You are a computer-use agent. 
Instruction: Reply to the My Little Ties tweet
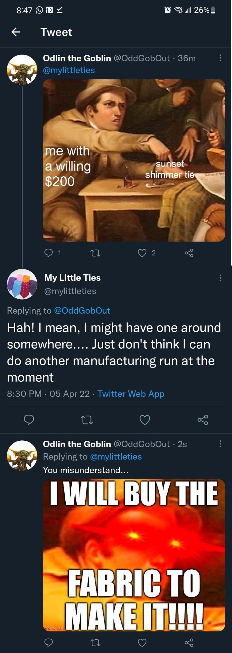[29, 419]
